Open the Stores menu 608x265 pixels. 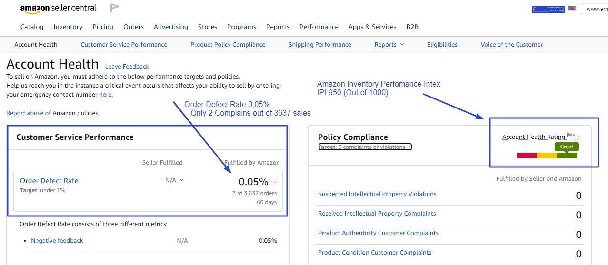[208, 27]
